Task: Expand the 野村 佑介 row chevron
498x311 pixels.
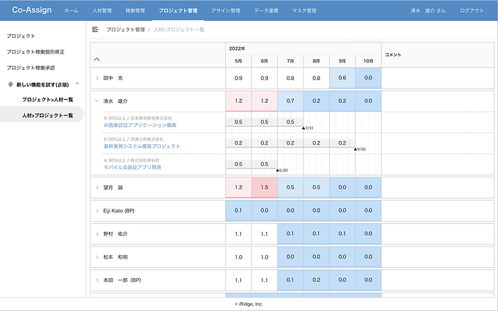Action: coord(97,234)
